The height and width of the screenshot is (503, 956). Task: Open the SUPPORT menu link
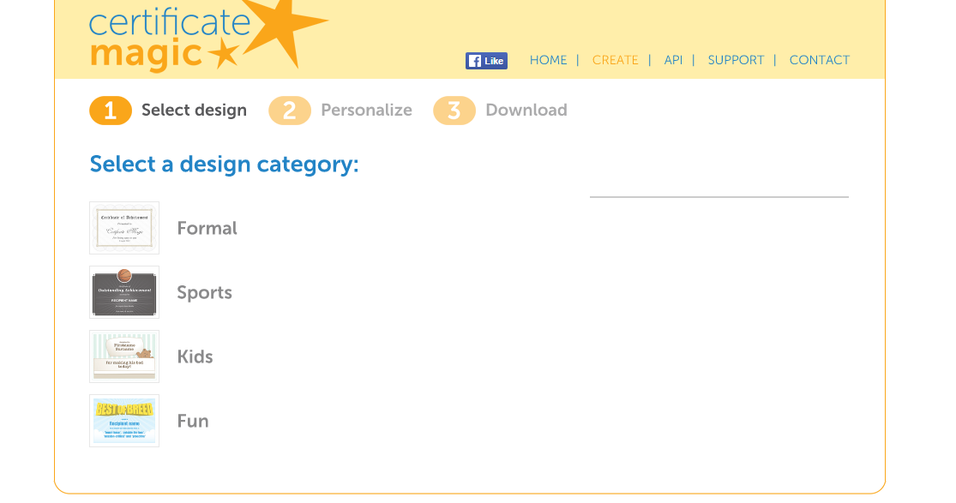(736, 60)
